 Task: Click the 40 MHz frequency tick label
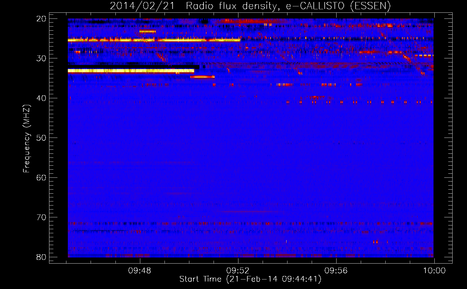click(x=41, y=98)
